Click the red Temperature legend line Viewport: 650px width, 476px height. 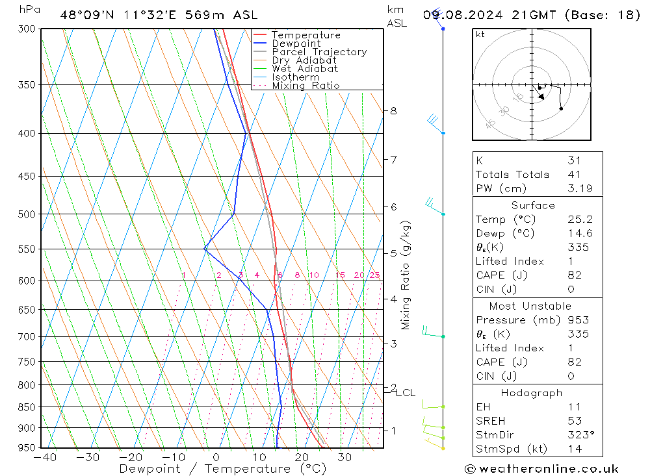point(261,35)
